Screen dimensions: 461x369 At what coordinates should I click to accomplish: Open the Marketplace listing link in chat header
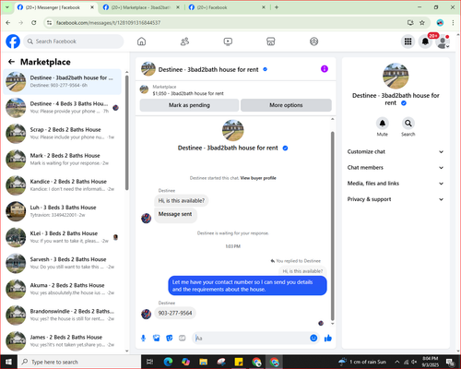[188, 93]
